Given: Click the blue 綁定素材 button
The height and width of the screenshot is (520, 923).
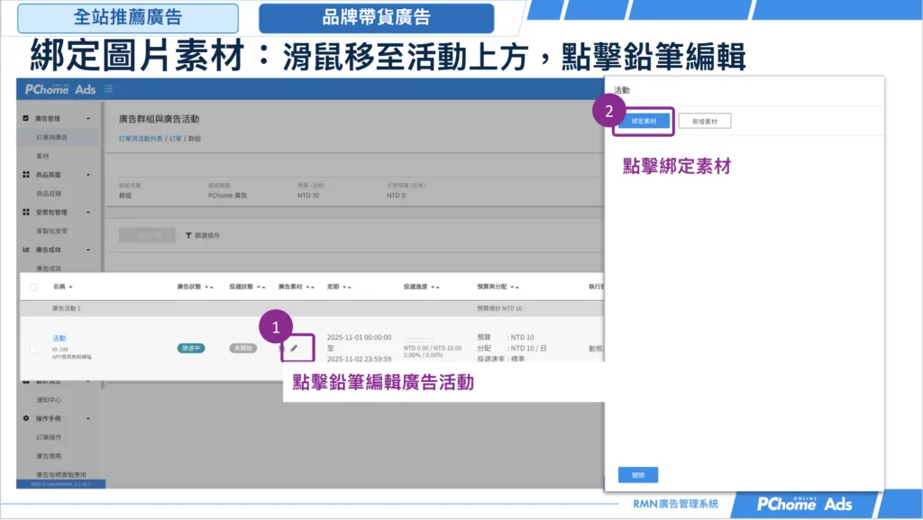Looking at the screenshot, I should [x=644, y=121].
